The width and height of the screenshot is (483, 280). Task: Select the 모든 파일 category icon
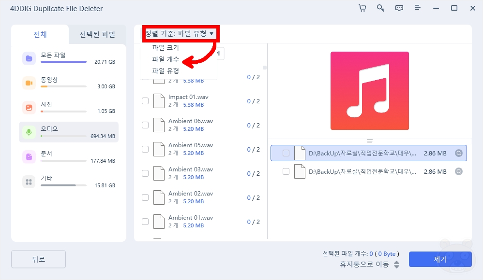pyautogui.click(x=29, y=58)
